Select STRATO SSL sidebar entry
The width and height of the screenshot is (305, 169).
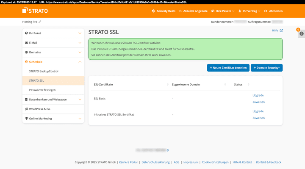[53, 80]
